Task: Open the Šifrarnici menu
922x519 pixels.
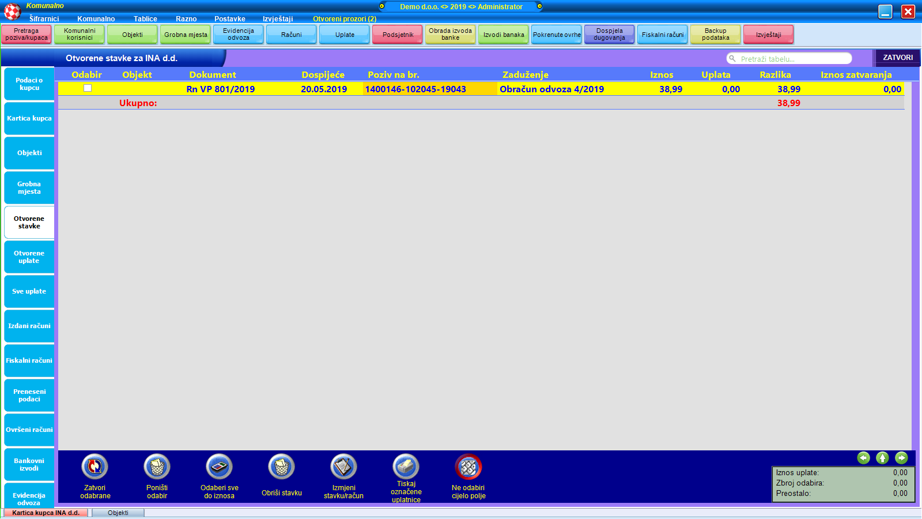Action: (x=44, y=19)
